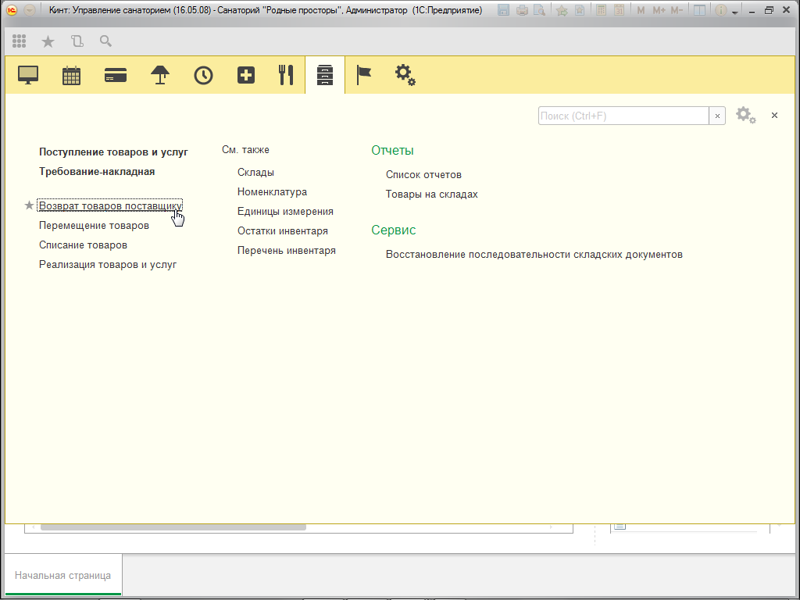Select the warehouse cabinet section tab
The height and width of the screenshot is (600, 800).
coord(325,75)
